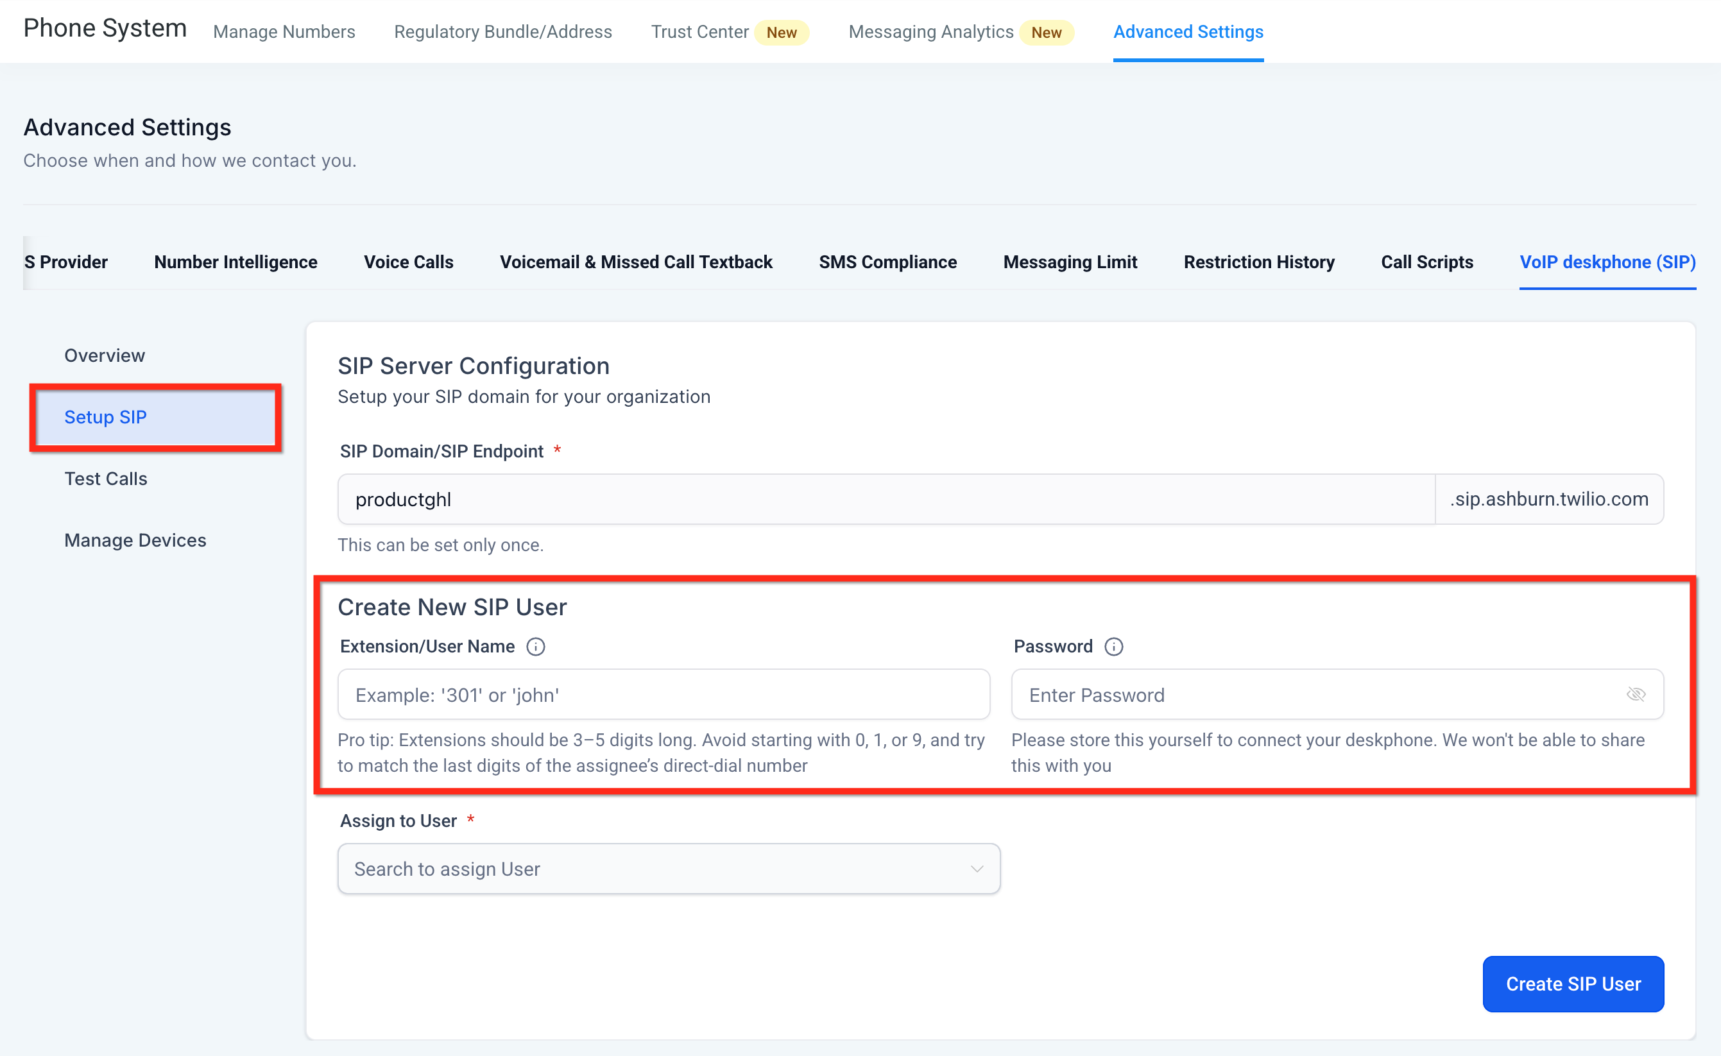Open Test Calls in side menu
This screenshot has width=1721, height=1056.
pyautogui.click(x=105, y=479)
